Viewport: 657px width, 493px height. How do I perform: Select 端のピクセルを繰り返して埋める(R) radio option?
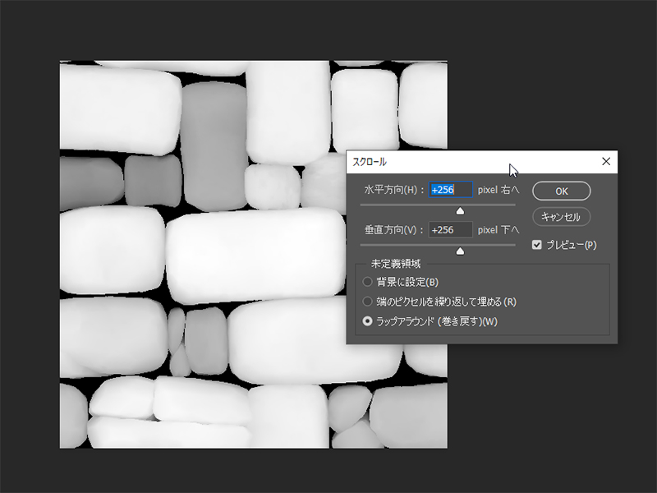click(368, 302)
